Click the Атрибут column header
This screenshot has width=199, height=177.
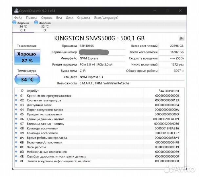(33, 91)
